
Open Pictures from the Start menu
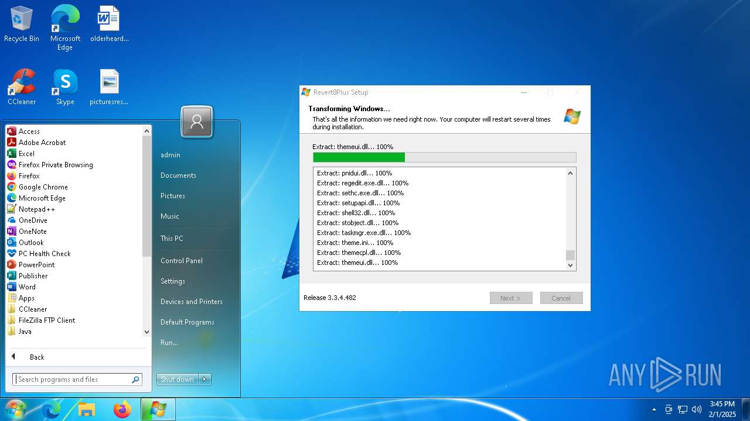coord(173,196)
